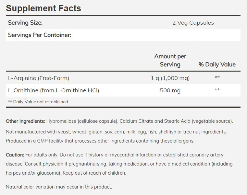The height and width of the screenshot is (195, 247).
Task: Click the Caution bold label
Action: [x=15, y=155]
